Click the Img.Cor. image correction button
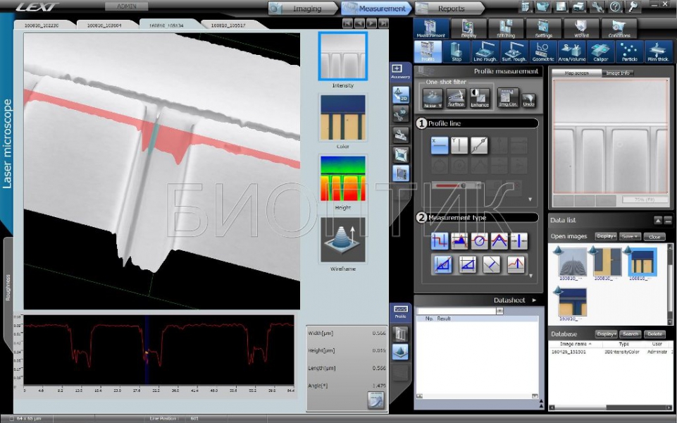677x423 pixels. tap(507, 98)
